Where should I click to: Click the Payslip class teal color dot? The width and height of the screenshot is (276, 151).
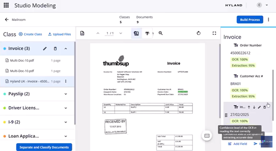(5, 94)
